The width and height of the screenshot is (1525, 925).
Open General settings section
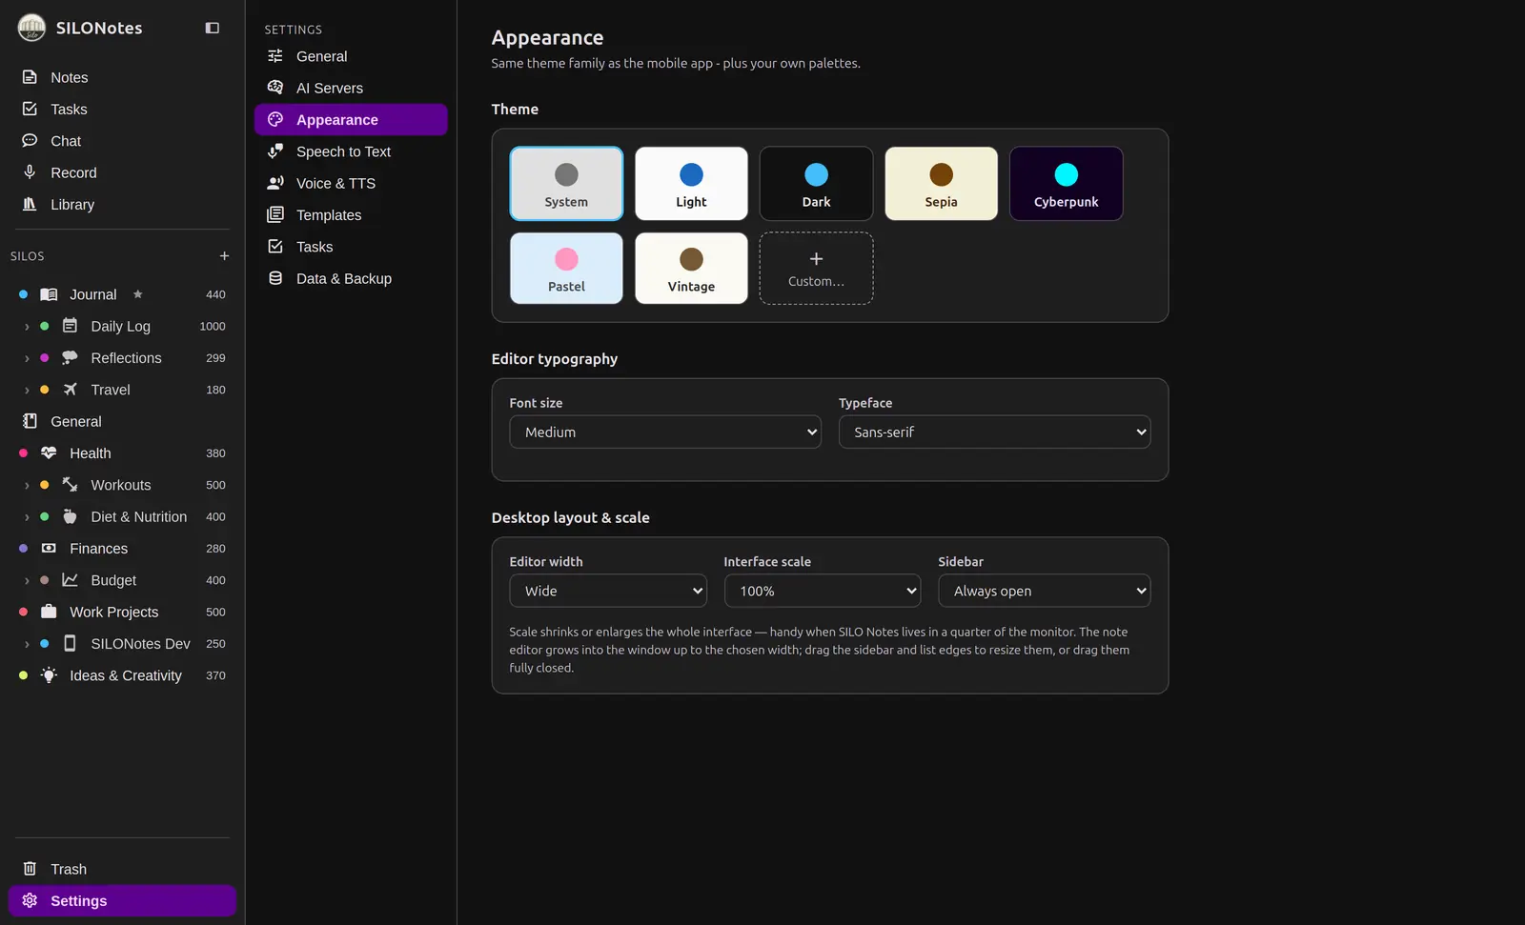point(351,56)
